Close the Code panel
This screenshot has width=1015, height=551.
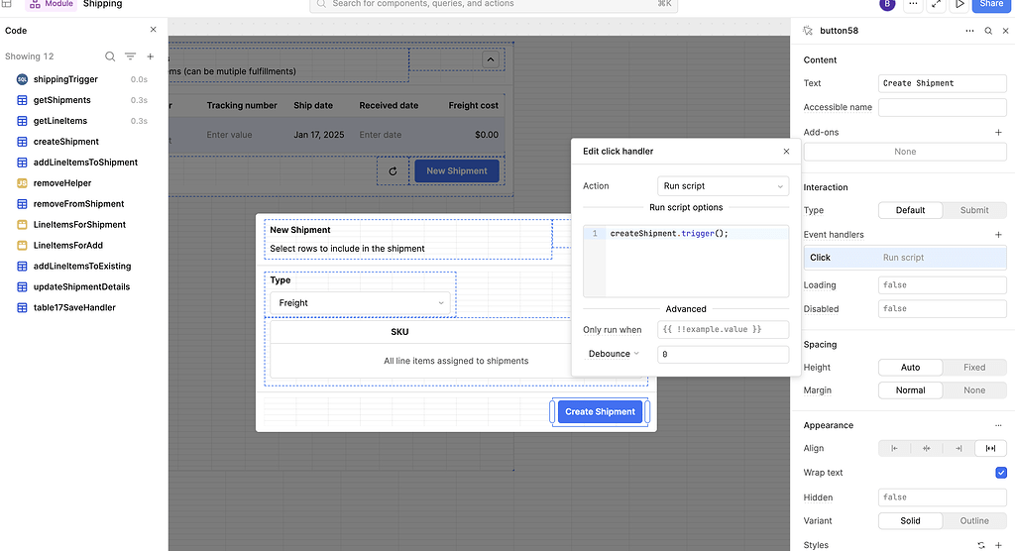pyautogui.click(x=154, y=30)
